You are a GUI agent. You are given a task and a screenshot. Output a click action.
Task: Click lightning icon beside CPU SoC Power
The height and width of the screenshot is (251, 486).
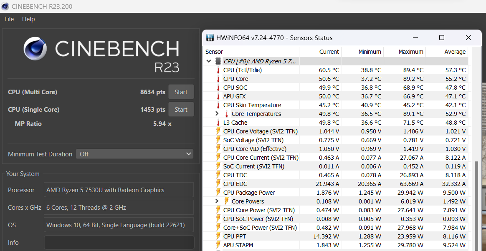click(218, 219)
